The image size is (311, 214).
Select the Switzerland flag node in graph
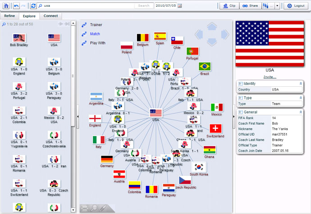(216, 128)
